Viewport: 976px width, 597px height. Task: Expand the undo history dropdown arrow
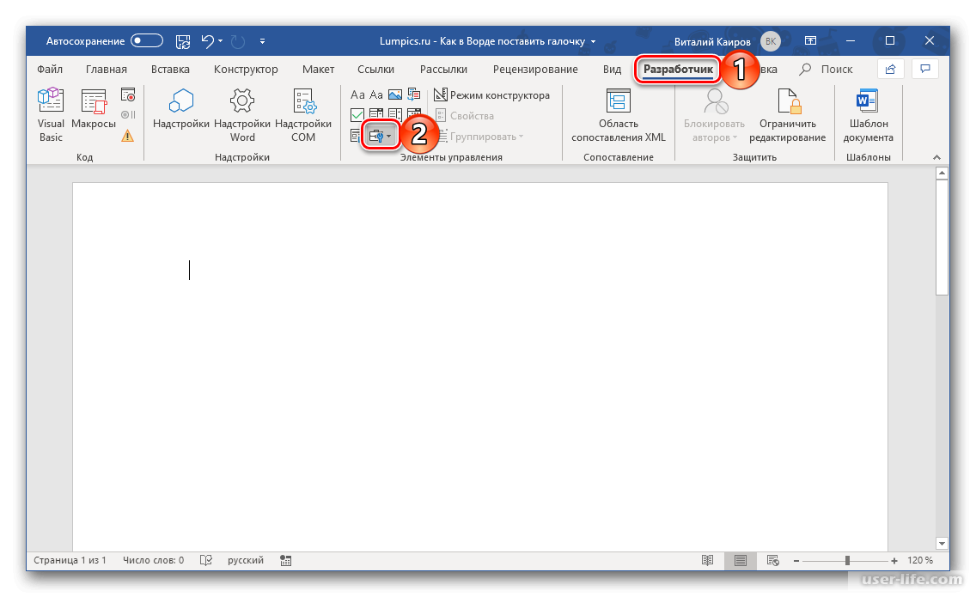pyautogui.click(x=220, y=42)
